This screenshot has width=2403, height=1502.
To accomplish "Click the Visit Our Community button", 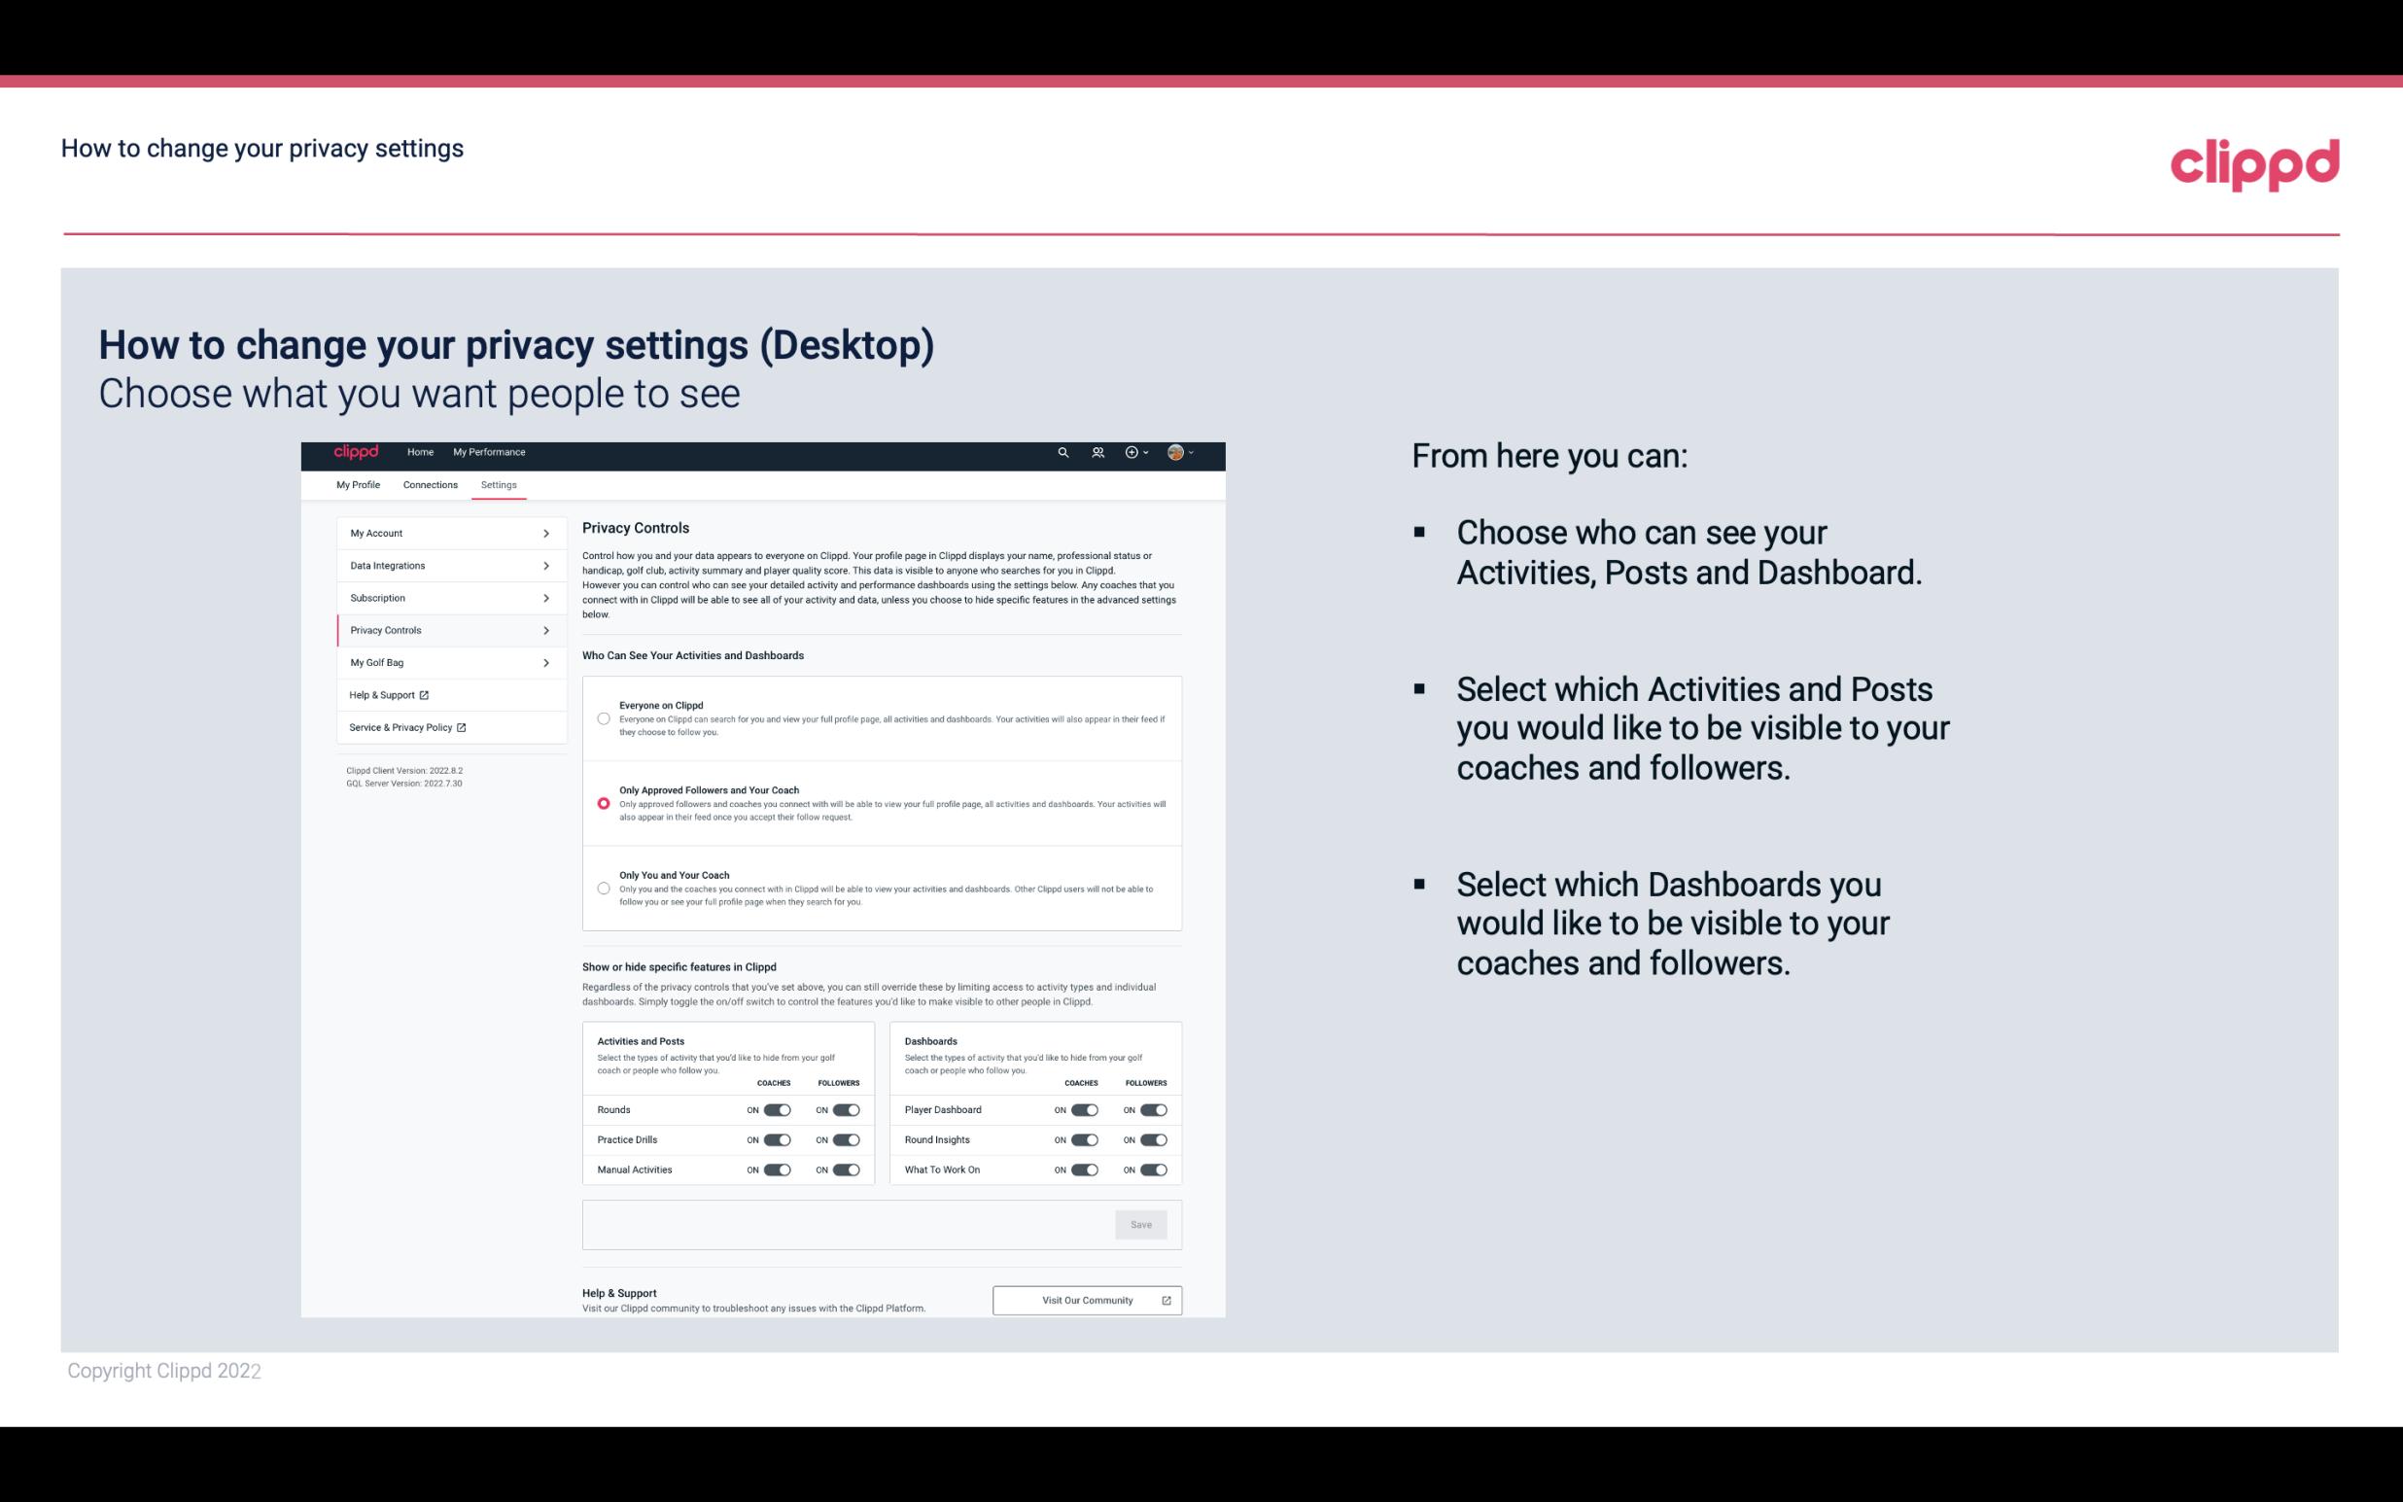I will [1087, 1300].
